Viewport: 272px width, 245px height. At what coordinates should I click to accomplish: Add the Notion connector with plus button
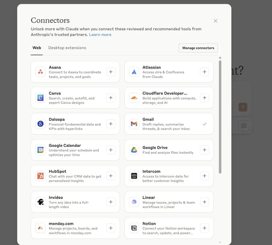pos(205,228)
